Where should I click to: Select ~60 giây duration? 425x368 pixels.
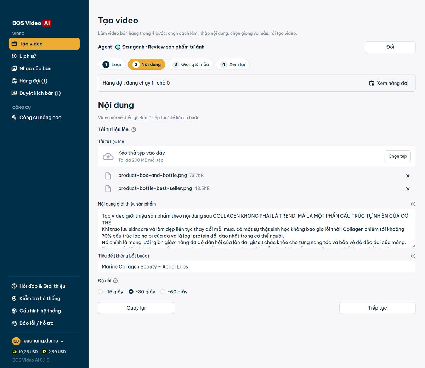click(x=174, y=292)
